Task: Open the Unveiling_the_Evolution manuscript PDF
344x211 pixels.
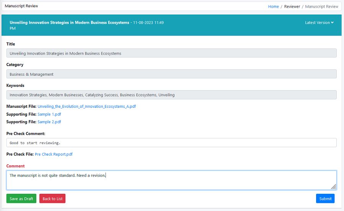Action: coord(86,107)
